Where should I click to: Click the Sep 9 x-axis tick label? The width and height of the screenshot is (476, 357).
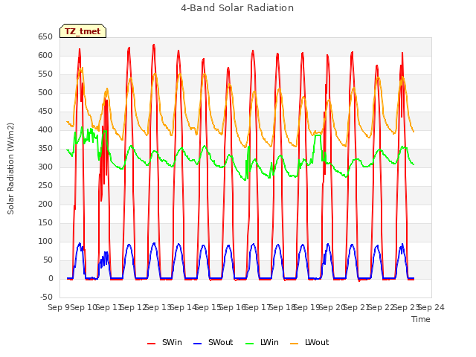[59, 307]
